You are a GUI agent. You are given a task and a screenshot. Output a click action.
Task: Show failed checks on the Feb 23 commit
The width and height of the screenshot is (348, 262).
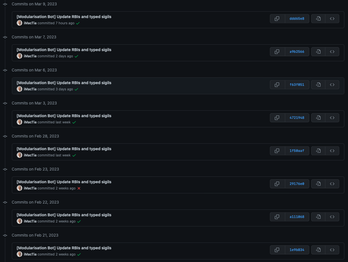(x=79, y=188)
